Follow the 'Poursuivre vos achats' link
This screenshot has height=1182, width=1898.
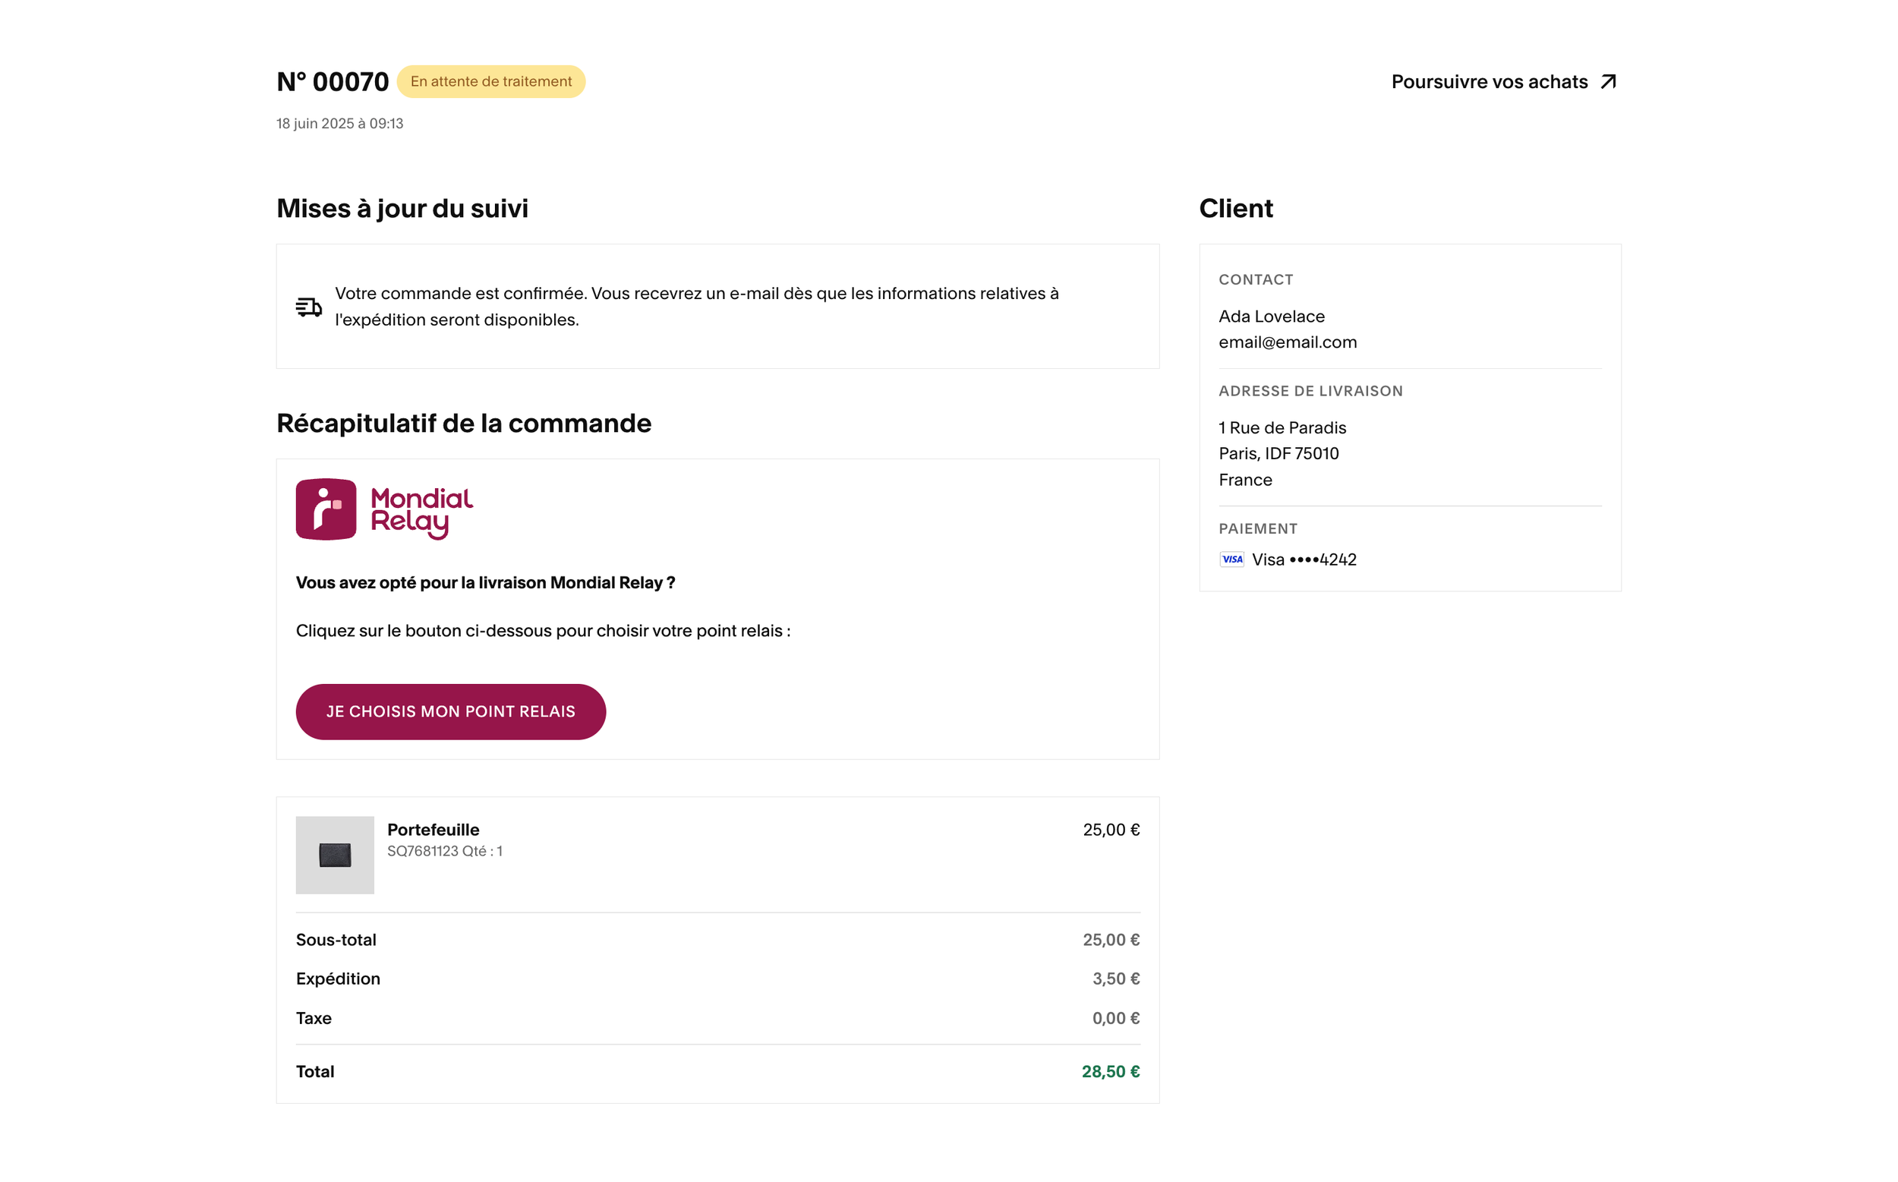(x=1489, y=82)
